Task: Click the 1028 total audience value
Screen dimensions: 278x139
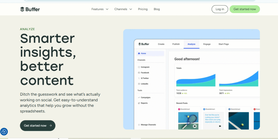Action: [179, 93]
